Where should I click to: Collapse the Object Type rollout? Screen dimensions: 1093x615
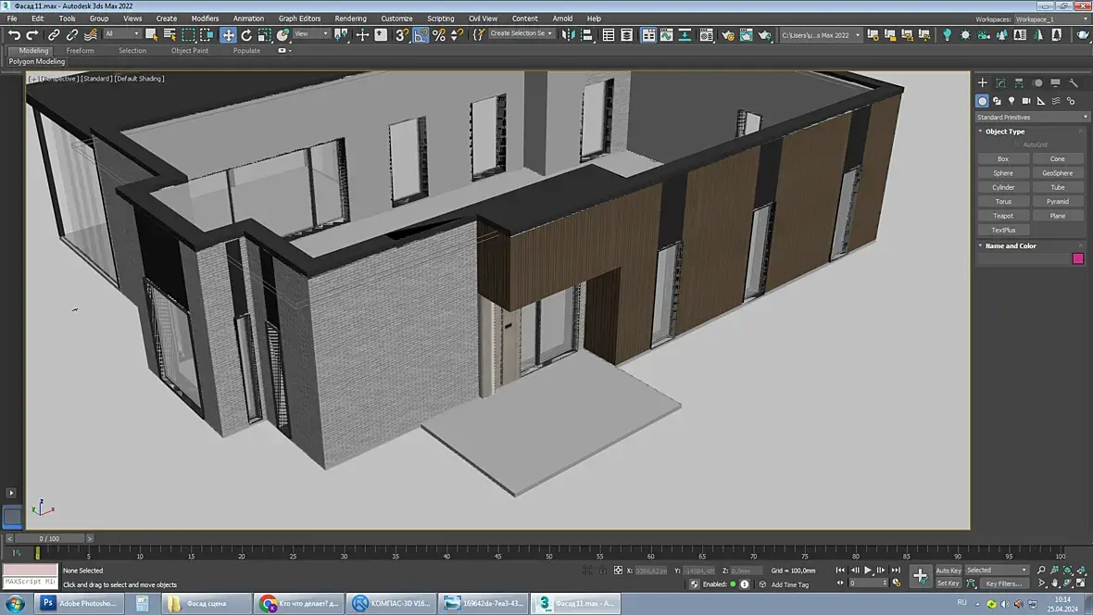[1004, 132]
